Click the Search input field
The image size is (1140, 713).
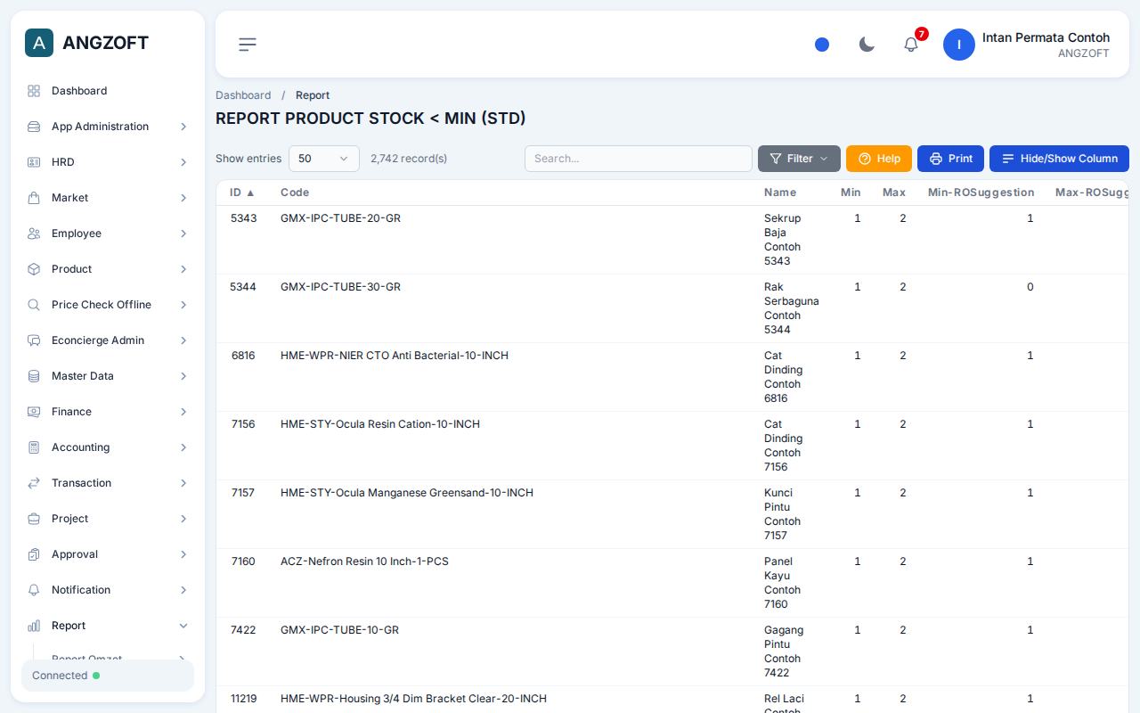(x=639, y=159)
